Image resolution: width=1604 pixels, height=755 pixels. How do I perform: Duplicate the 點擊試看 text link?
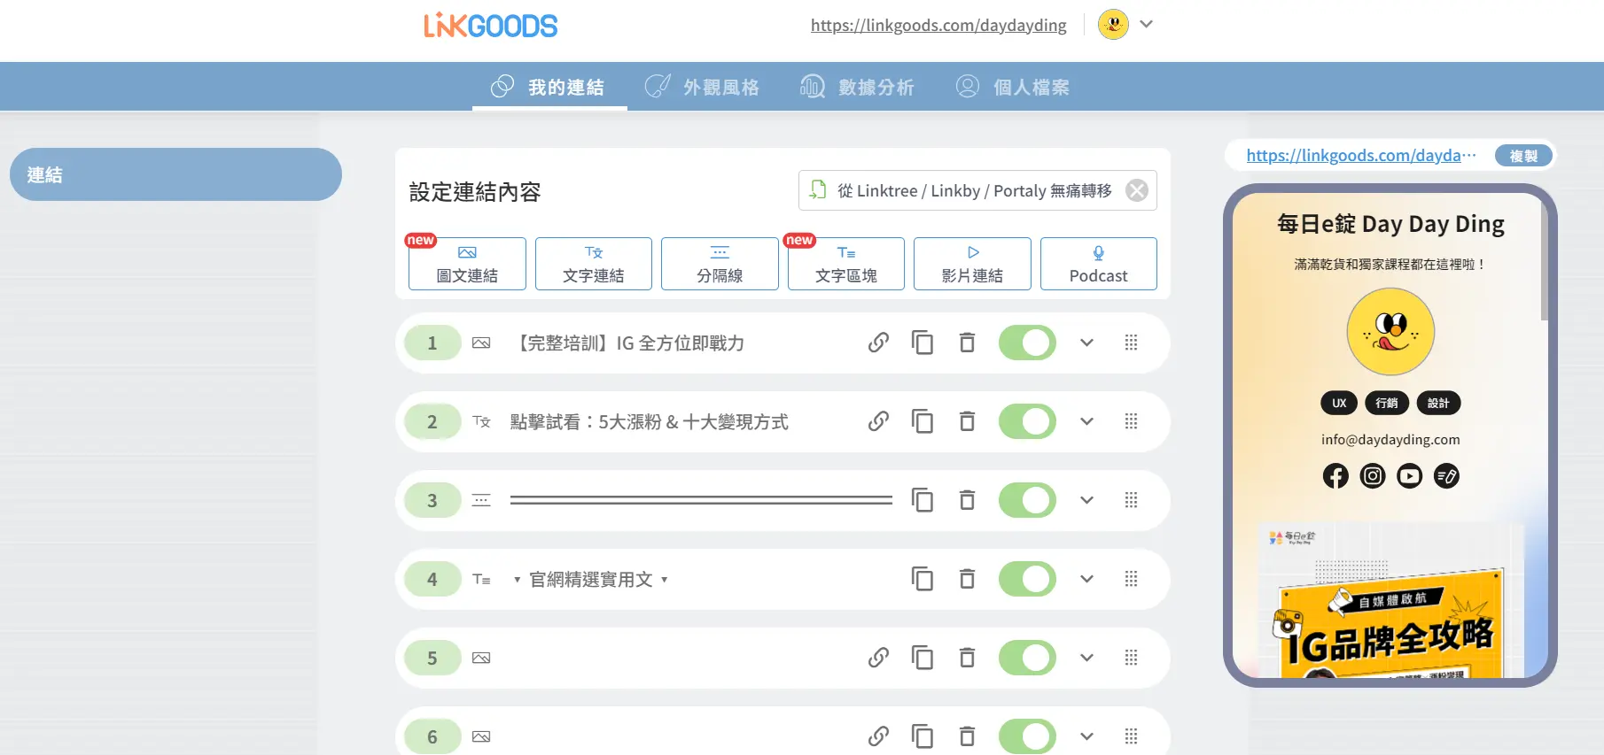923,421
